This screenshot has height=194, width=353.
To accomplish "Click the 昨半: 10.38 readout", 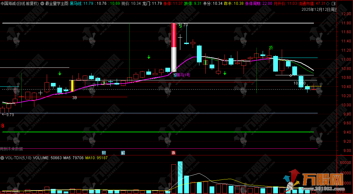I will pos(234,3).
